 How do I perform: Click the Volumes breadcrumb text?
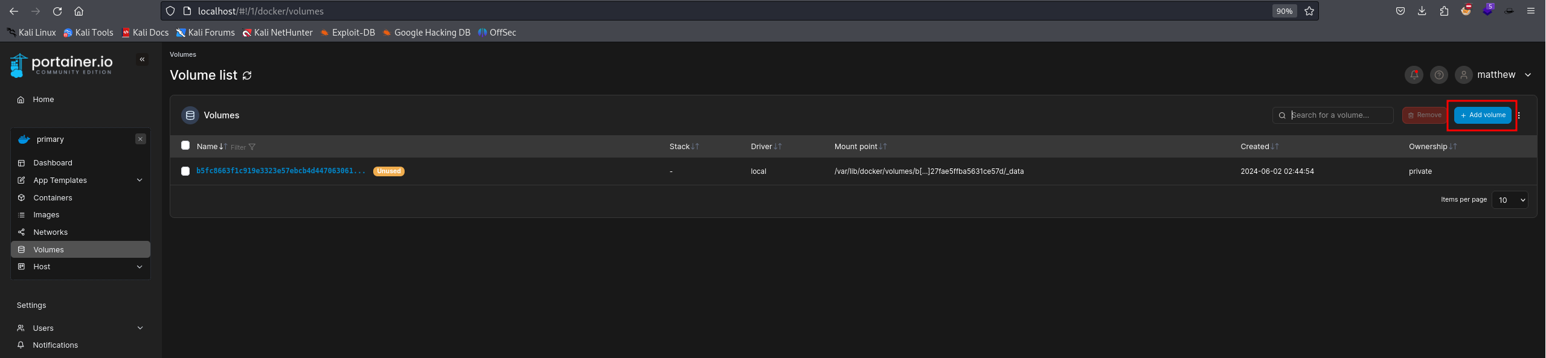pos(183,55)
